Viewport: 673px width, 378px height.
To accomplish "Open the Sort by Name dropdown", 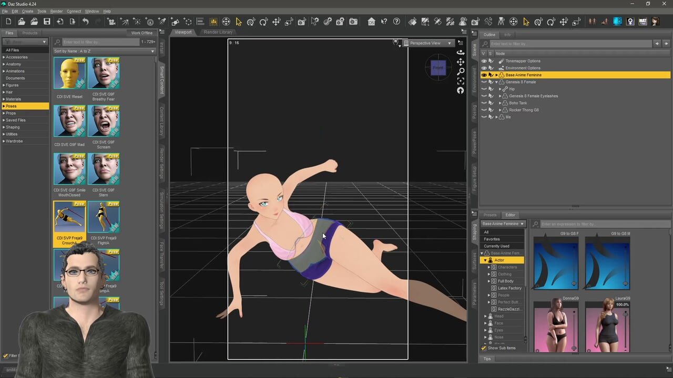I will pos(104,51).
